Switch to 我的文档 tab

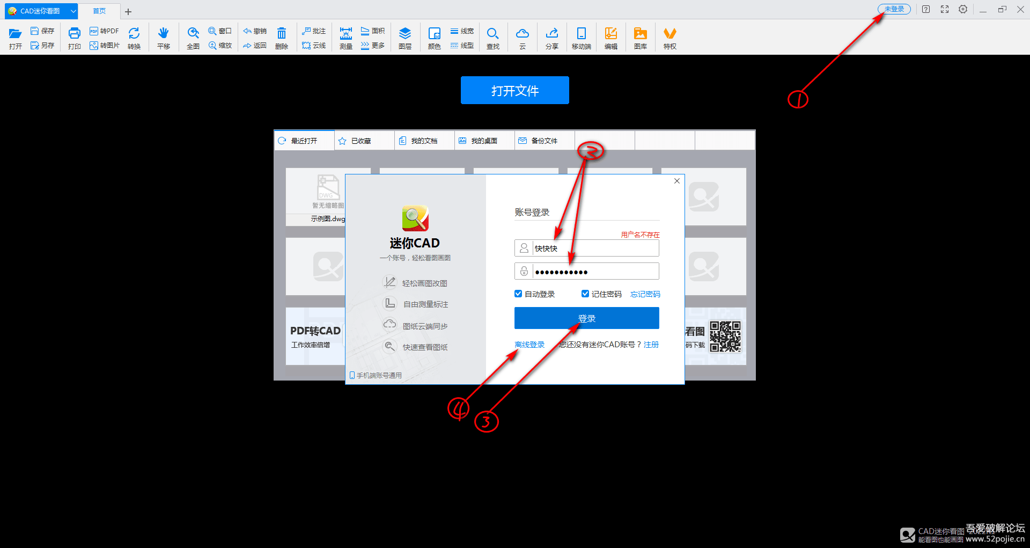(424, 141)
